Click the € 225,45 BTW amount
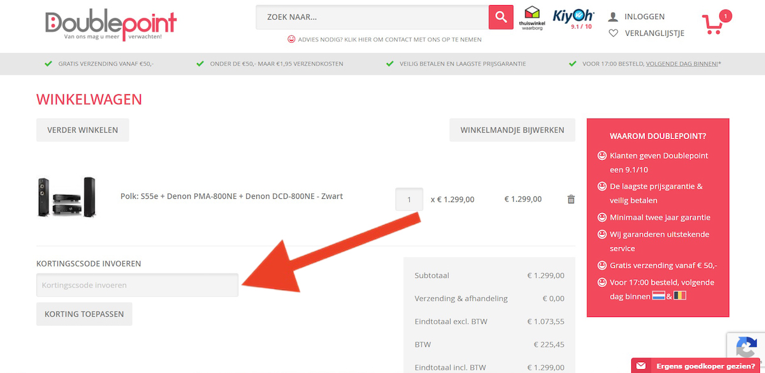Screen dimensions: 765x373 [x=549, y=344]
